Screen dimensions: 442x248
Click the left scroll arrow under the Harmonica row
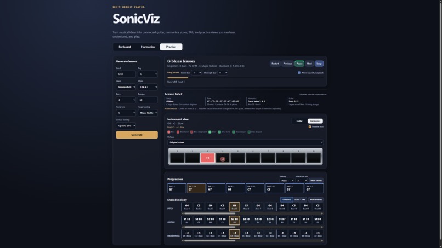click(183, 241)
